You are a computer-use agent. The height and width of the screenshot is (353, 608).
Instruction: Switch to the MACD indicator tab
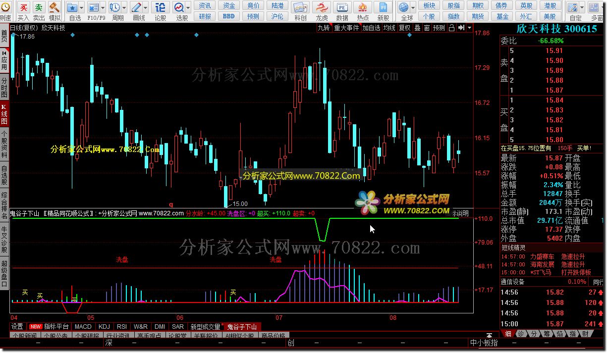83,327
